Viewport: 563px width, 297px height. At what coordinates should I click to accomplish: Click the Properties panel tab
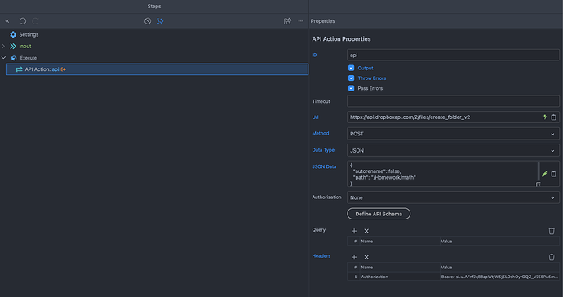tap(322, 21)
